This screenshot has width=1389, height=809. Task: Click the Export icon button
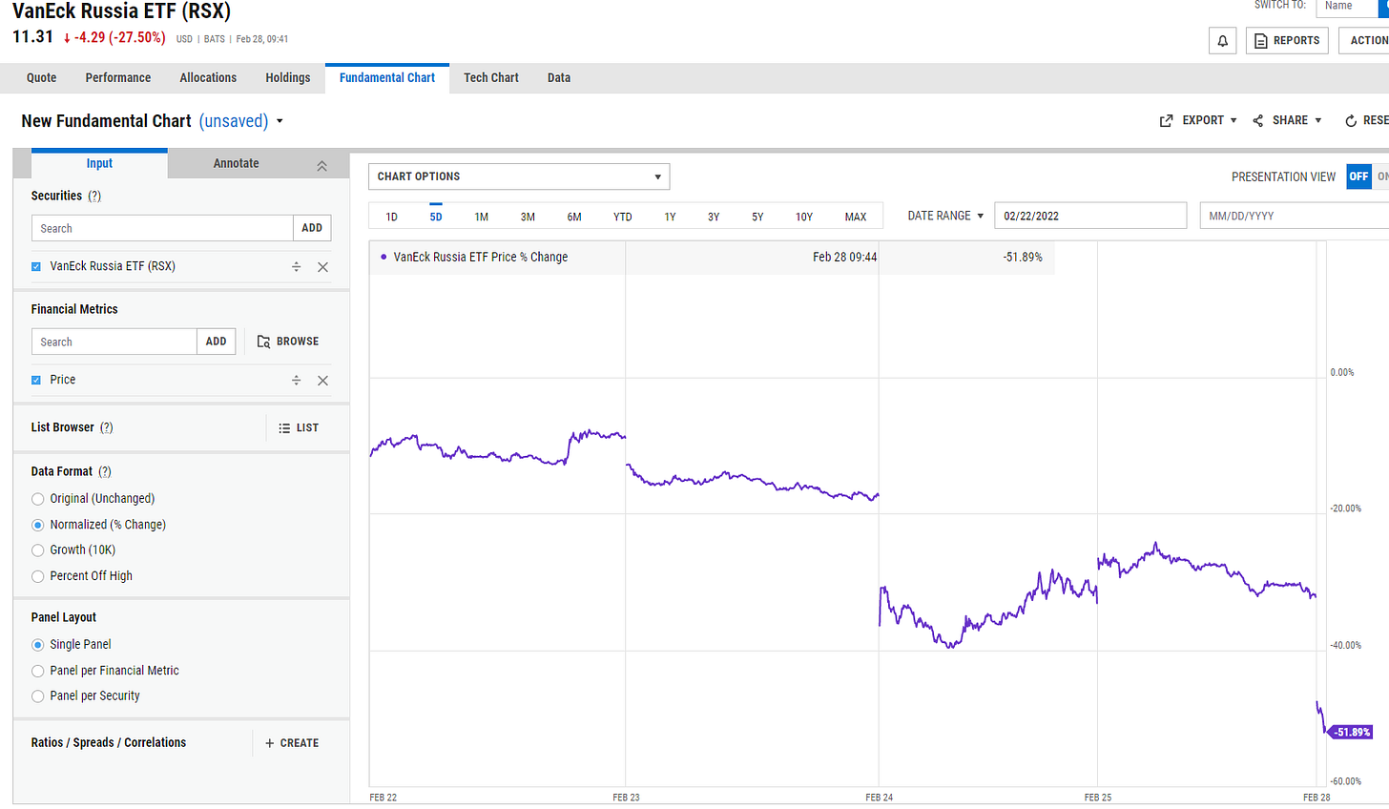(1166, 120)
